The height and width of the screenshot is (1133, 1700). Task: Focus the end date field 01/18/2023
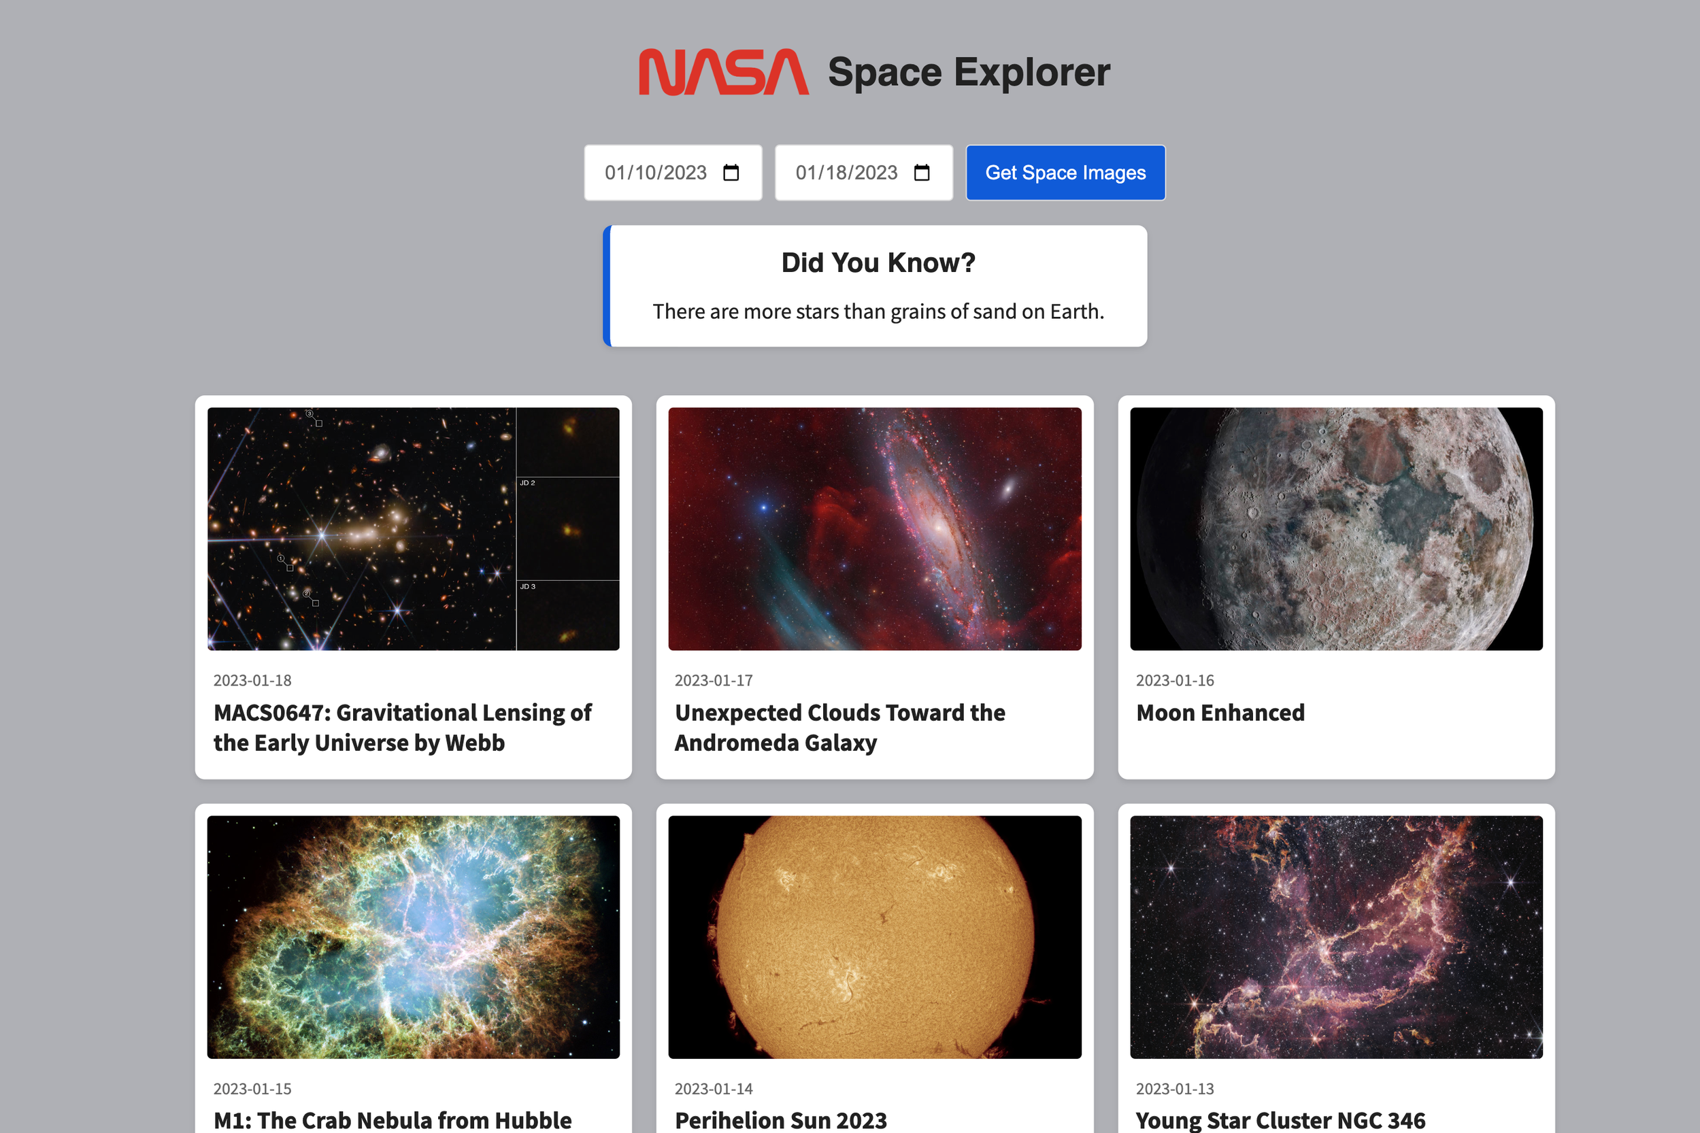coord(864,173)
